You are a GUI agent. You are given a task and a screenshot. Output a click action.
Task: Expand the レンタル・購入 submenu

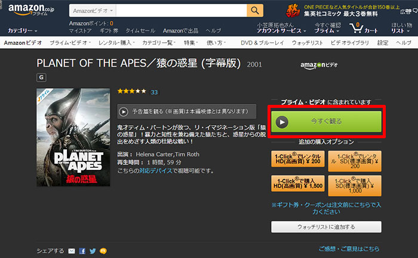116,43
